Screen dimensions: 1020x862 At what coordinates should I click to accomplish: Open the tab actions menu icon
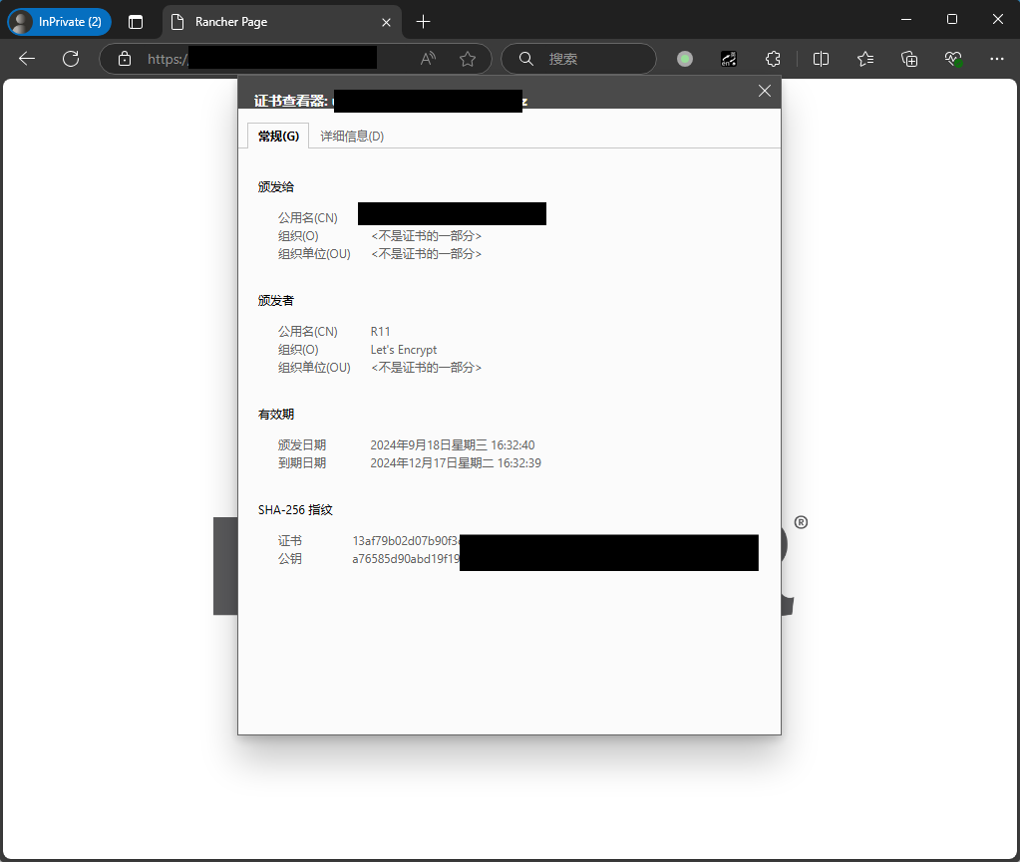[x=136, y=22]
